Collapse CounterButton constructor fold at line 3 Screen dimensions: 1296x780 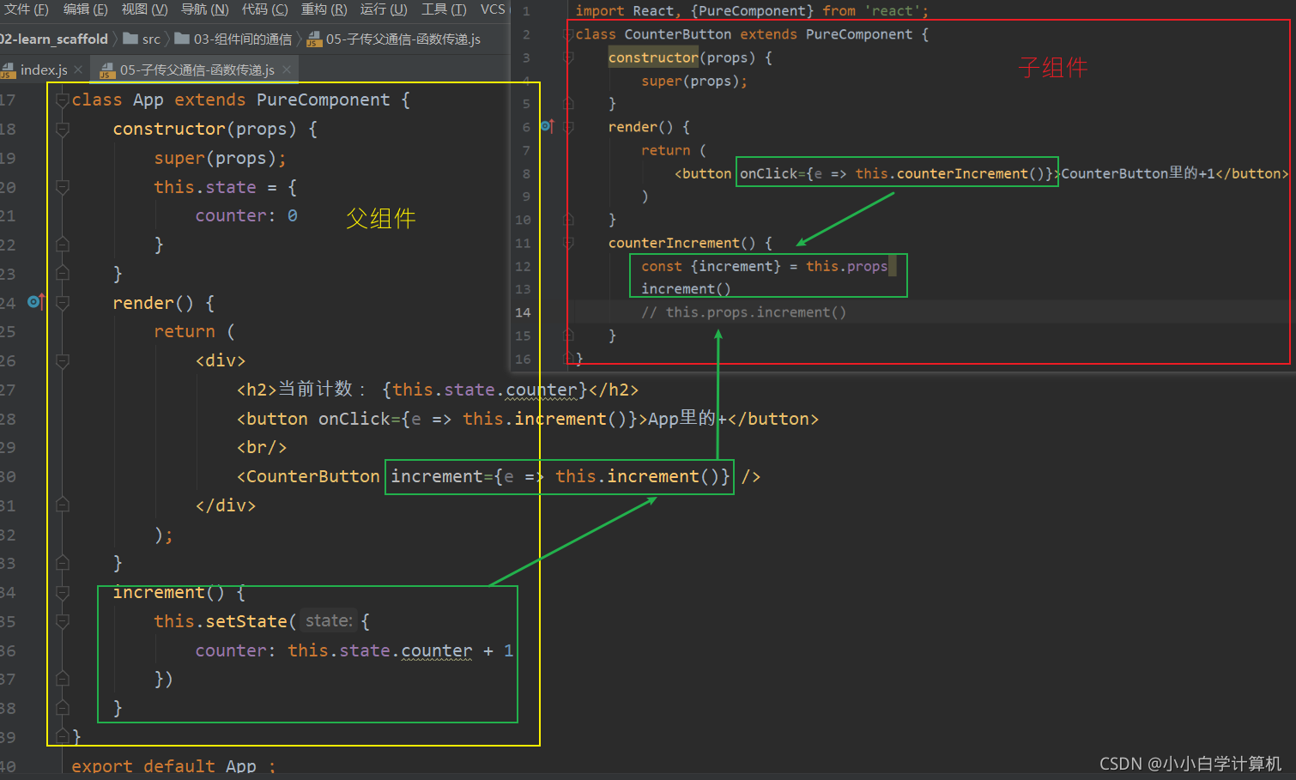coord(568,57)
